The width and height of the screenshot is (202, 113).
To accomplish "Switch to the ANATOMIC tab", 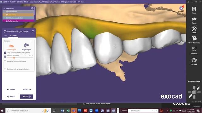I will (13, 36).
